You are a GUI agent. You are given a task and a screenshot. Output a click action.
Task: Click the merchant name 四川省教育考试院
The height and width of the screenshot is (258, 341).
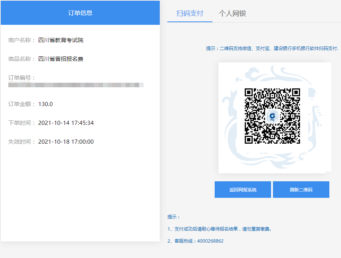tap(61, 40)
